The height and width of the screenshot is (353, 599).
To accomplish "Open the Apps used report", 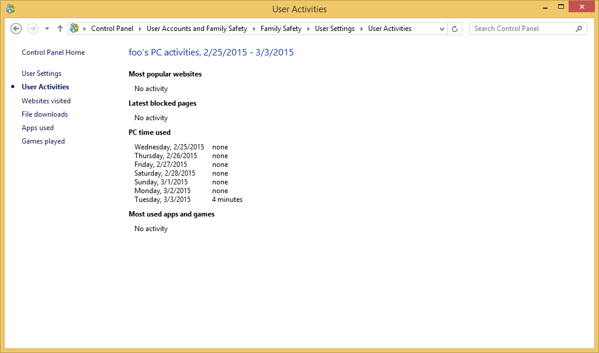I will 37,128.
